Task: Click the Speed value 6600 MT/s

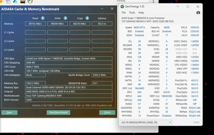Action: click(x=139, y=27)
